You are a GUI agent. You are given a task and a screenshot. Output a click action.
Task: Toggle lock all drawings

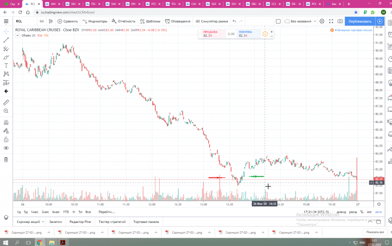click(x=6, y=140)
